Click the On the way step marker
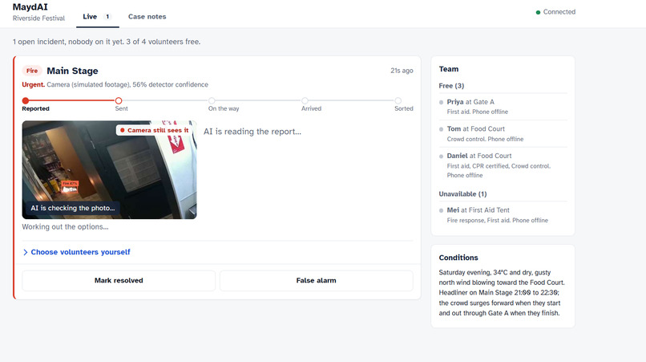 (x=212, y=100)
